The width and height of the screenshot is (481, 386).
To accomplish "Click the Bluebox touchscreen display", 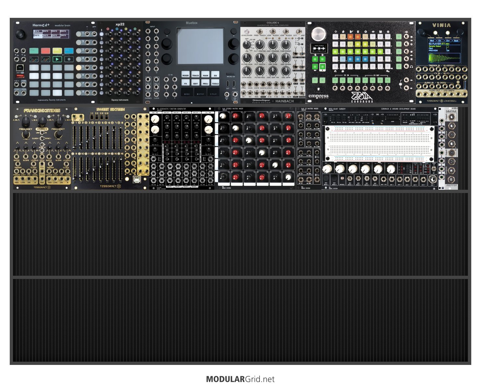I will [200, 46].
